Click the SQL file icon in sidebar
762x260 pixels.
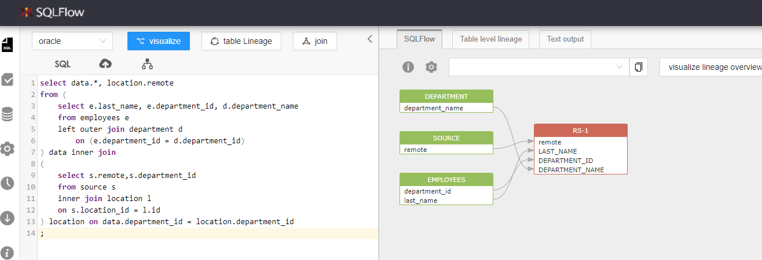pos(8,44)
